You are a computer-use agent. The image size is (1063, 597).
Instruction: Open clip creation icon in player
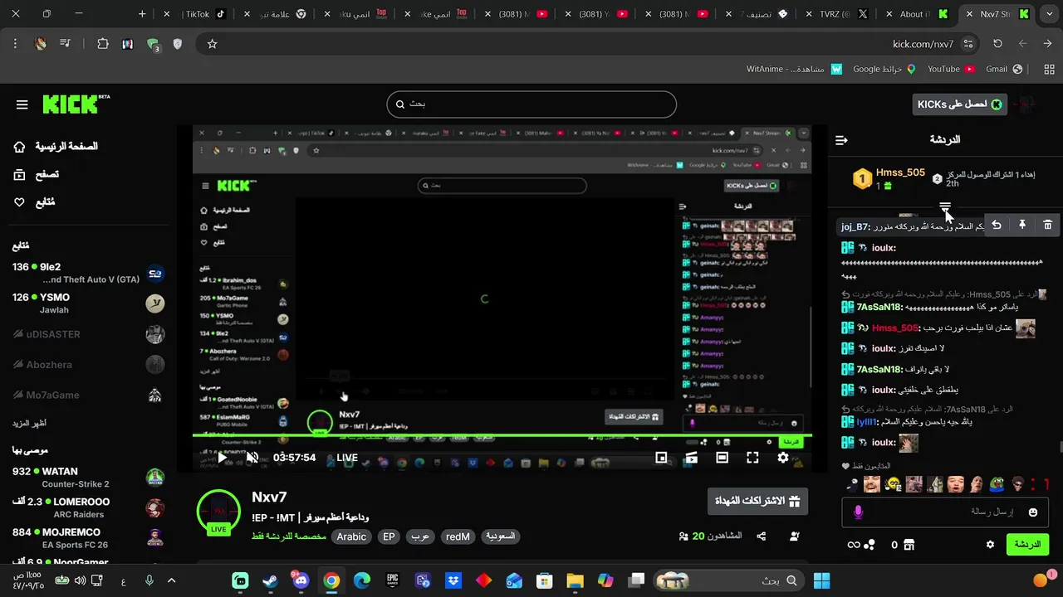pyautogui.click(x=691, y=458)
